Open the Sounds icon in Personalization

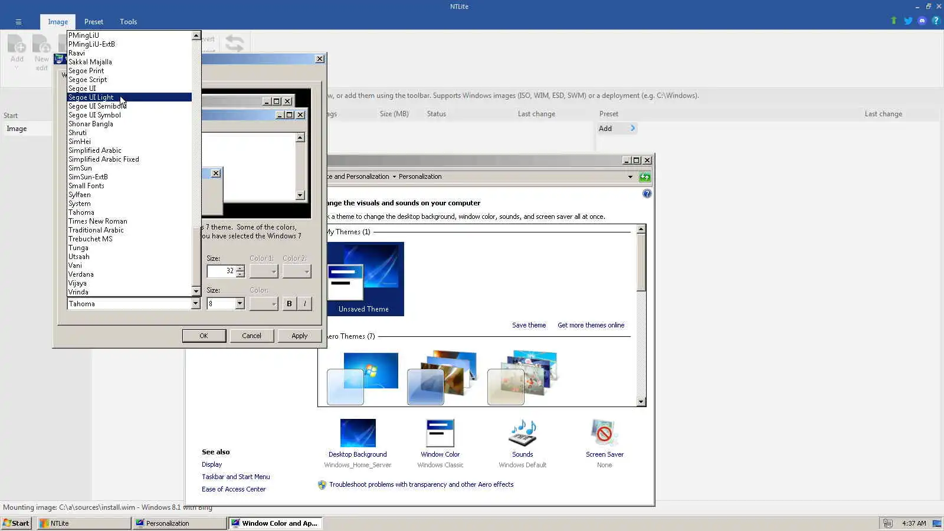(523, 433)
